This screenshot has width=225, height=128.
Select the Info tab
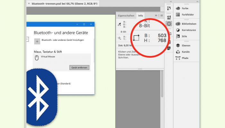(140, 16)
